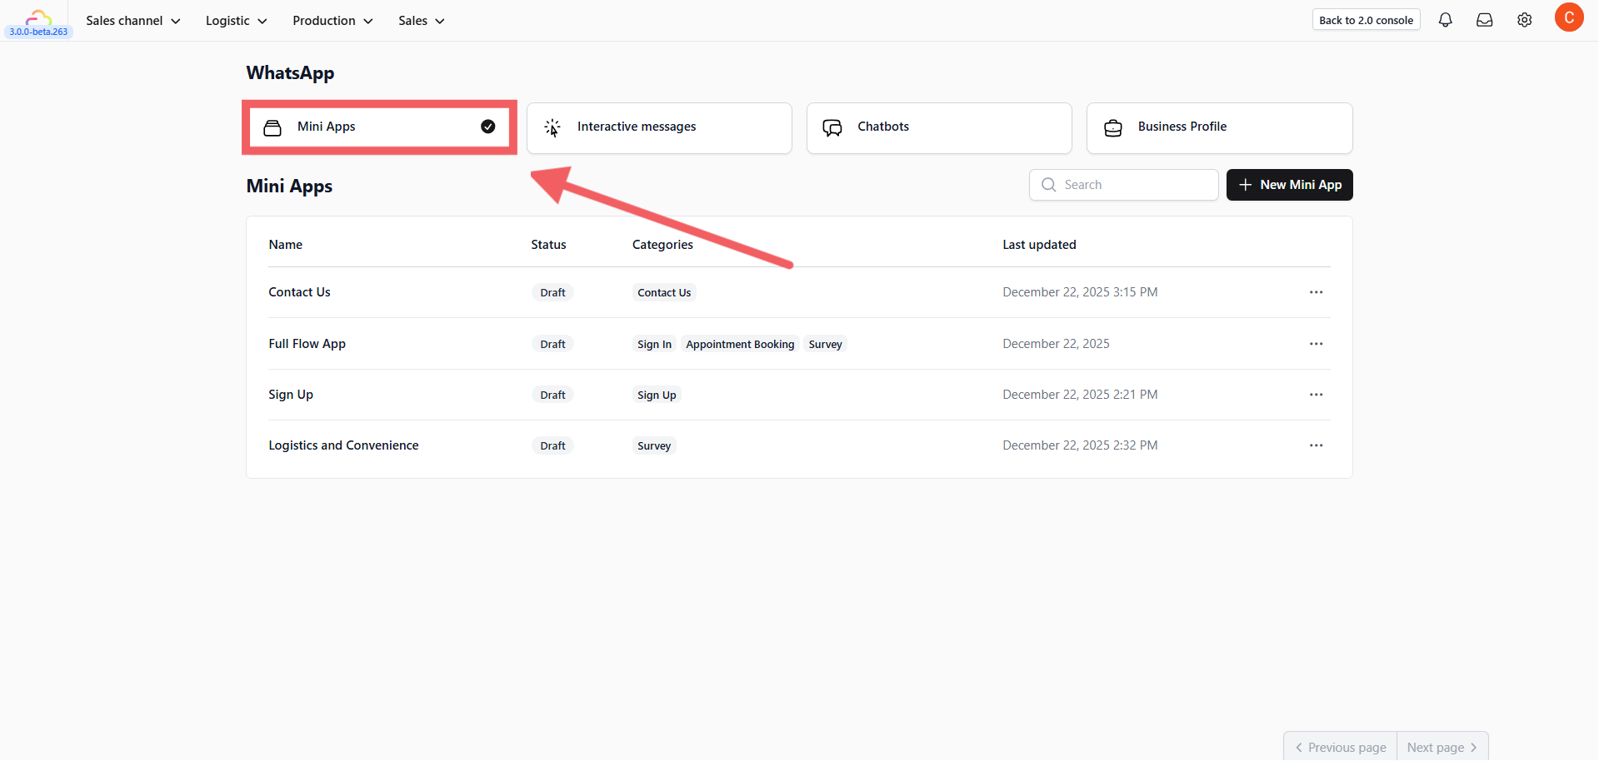Switch to the Chatbots tab
1599x761 pixels.
tap(939, 127)
